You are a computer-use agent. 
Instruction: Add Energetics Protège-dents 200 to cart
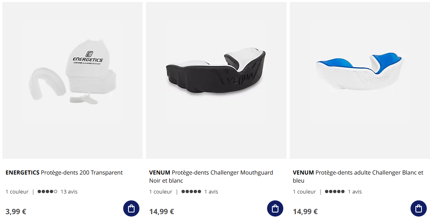pyautogui.click(x=131, y=208)
